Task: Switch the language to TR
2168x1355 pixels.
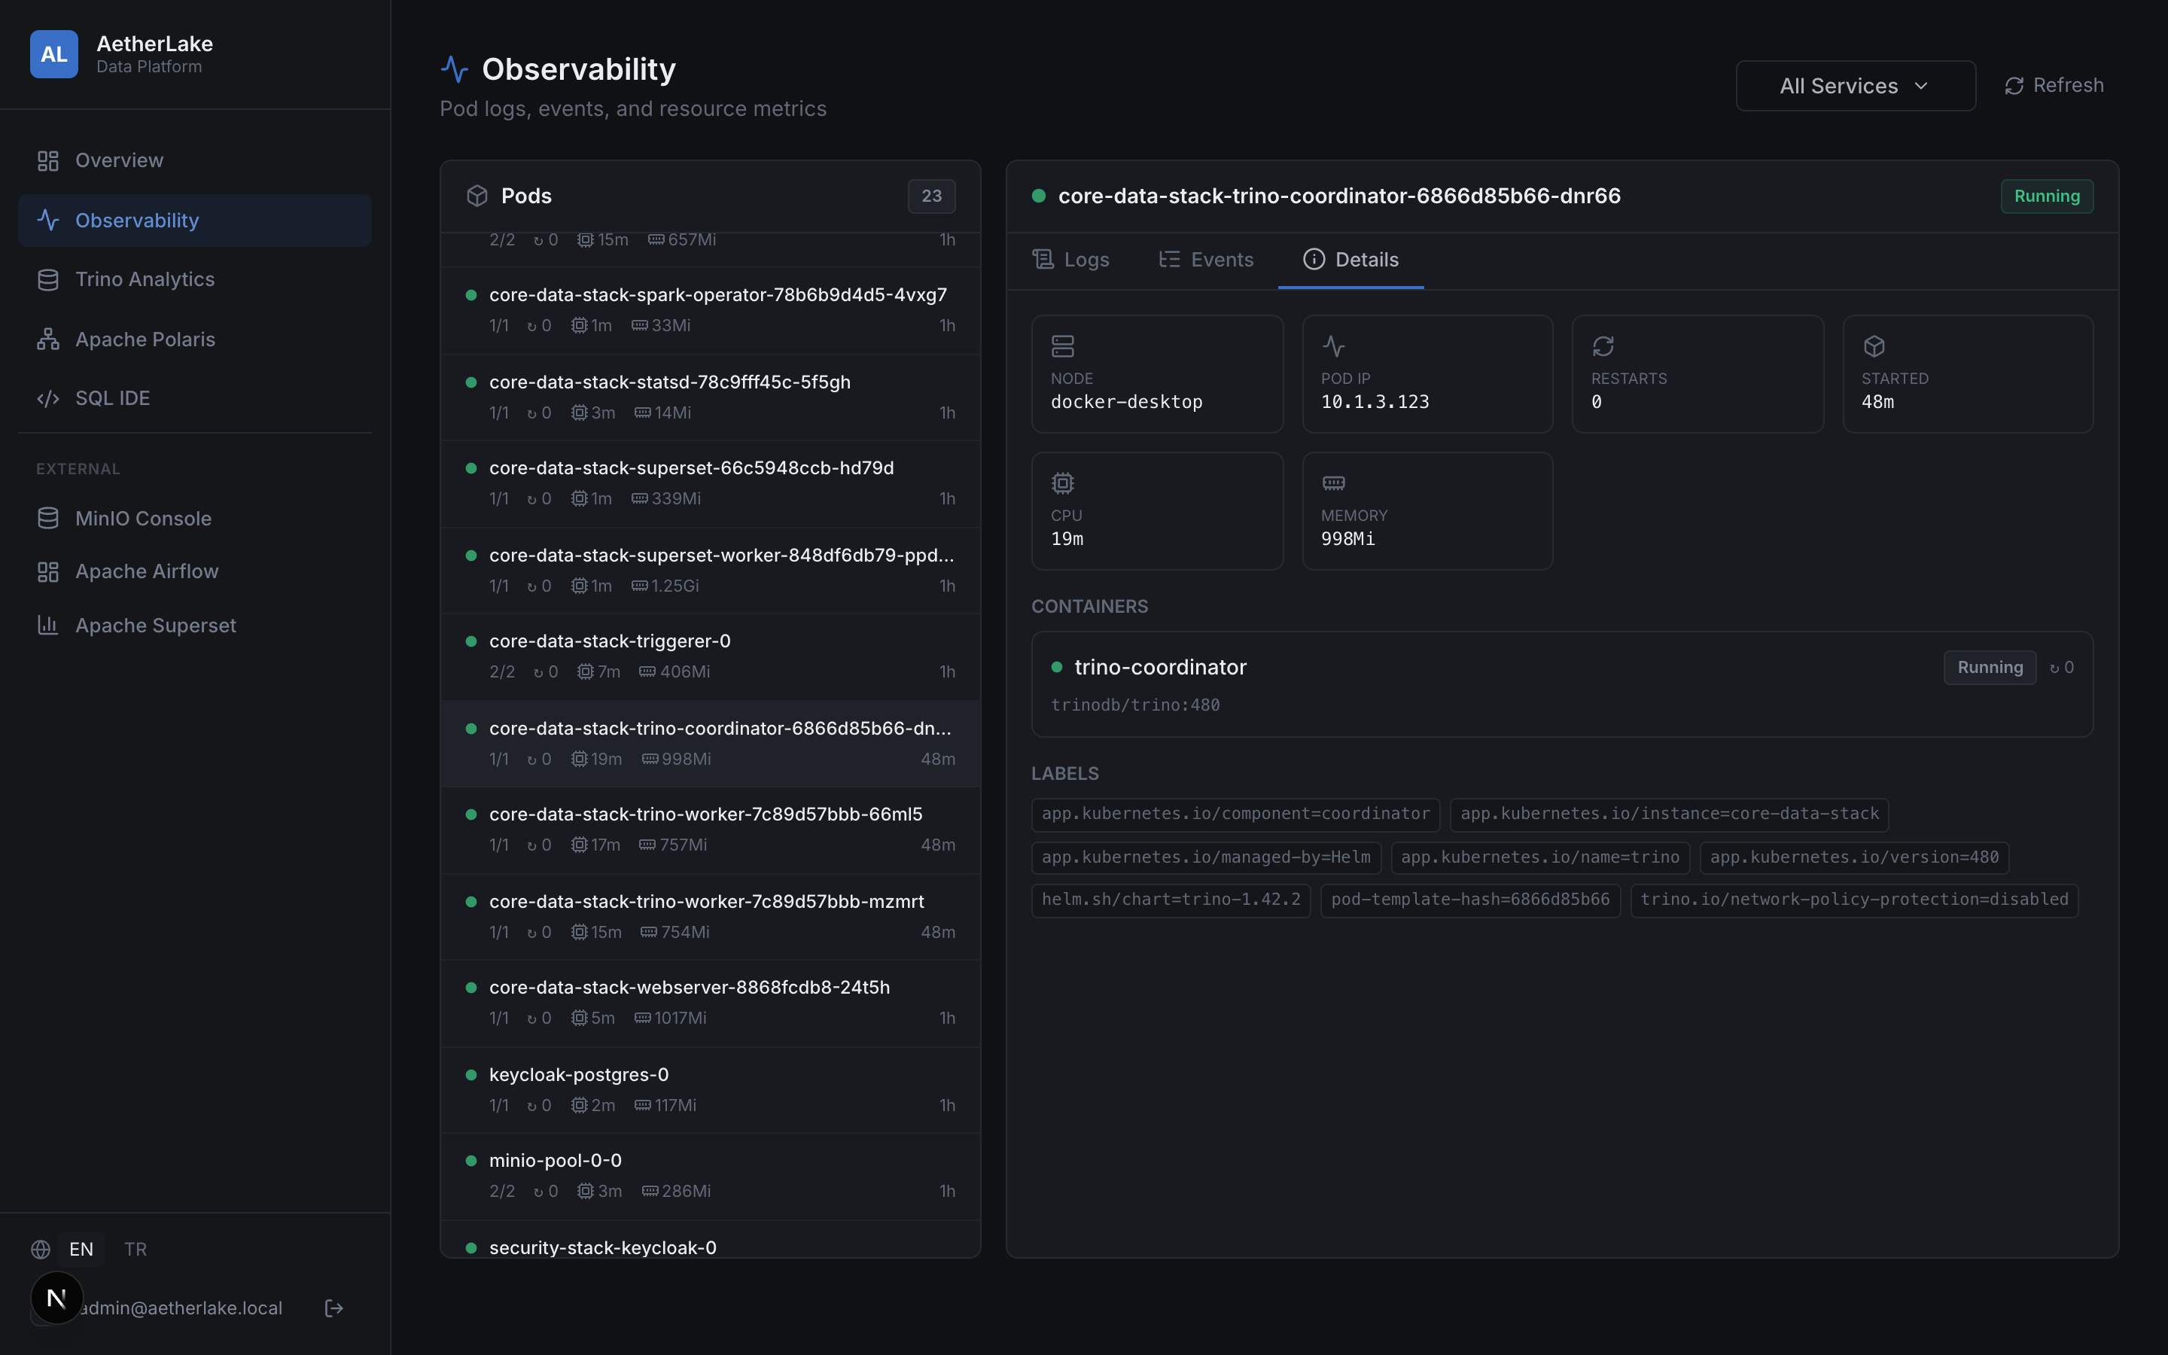Action: point(135,1250)
